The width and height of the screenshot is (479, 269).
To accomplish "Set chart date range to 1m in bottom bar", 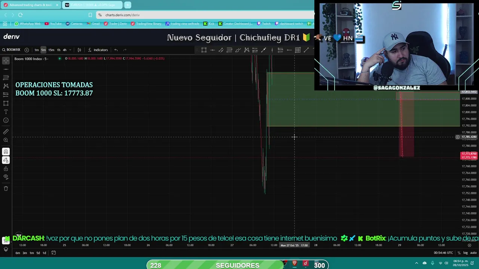I will (x=31, y=253).
